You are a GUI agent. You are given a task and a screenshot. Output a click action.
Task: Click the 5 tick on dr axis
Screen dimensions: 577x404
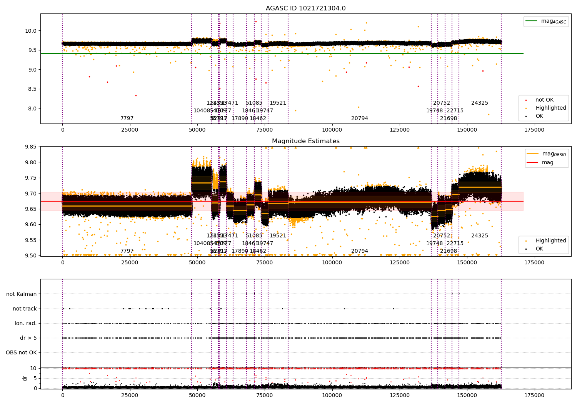[x=35, y=379]
